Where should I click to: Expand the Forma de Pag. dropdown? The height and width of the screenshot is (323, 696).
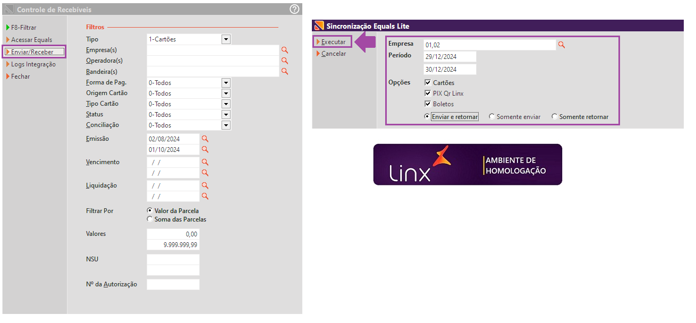coord(226,83)
